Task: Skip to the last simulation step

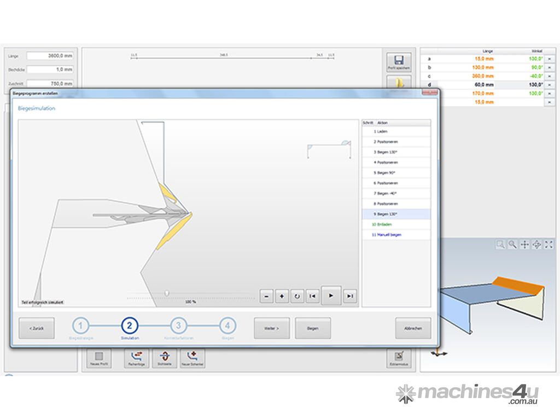Action: (350, 296)
